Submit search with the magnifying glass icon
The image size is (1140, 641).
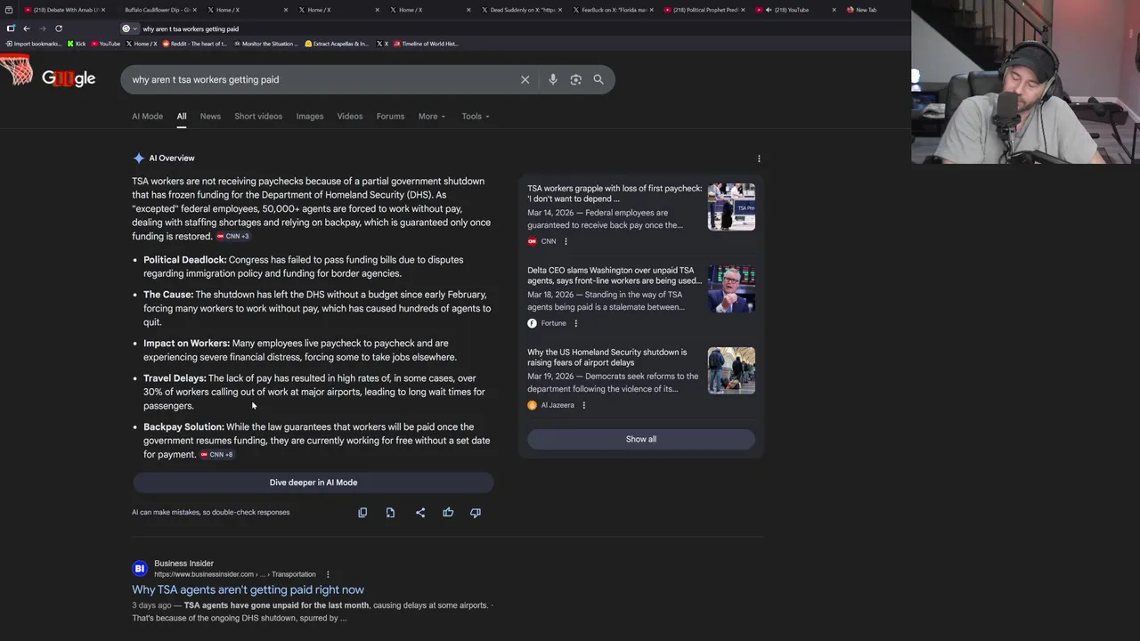click(598, 80)
